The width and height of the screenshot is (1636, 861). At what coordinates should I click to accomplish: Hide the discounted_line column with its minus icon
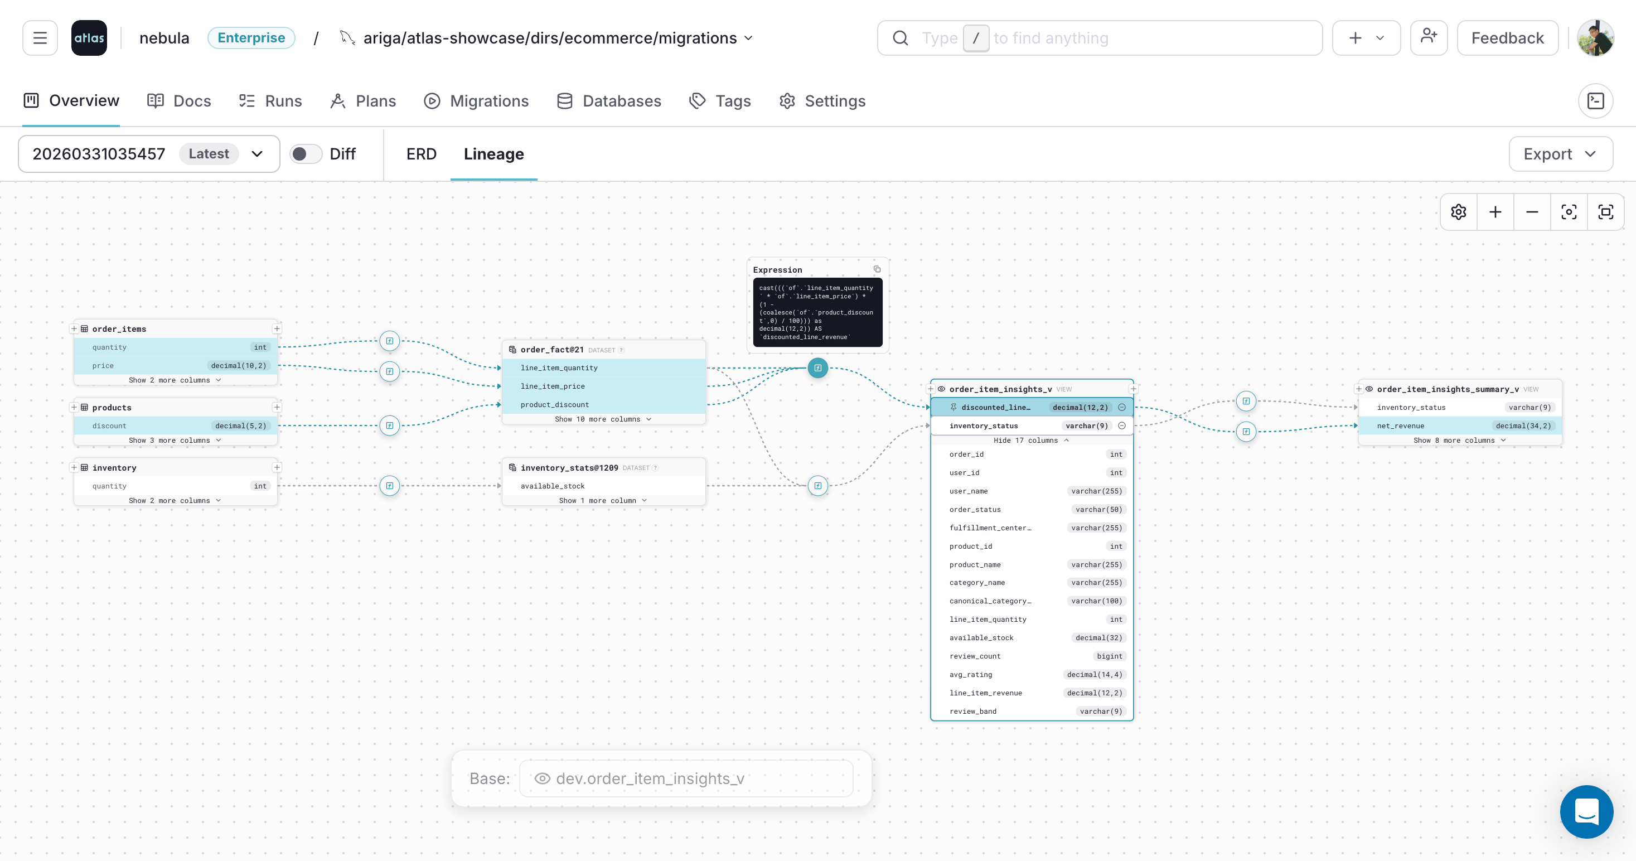pos(1121,407)
